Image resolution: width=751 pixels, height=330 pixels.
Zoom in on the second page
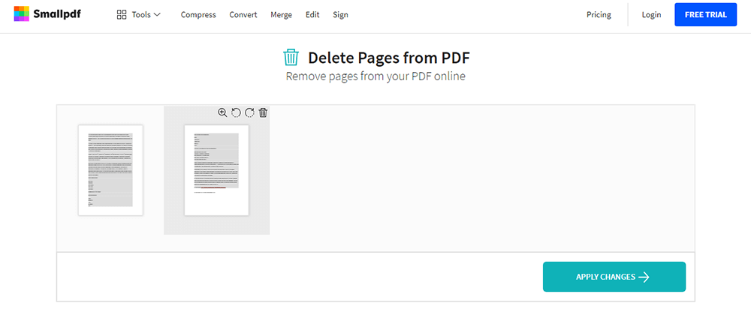[x=222, y=112]
